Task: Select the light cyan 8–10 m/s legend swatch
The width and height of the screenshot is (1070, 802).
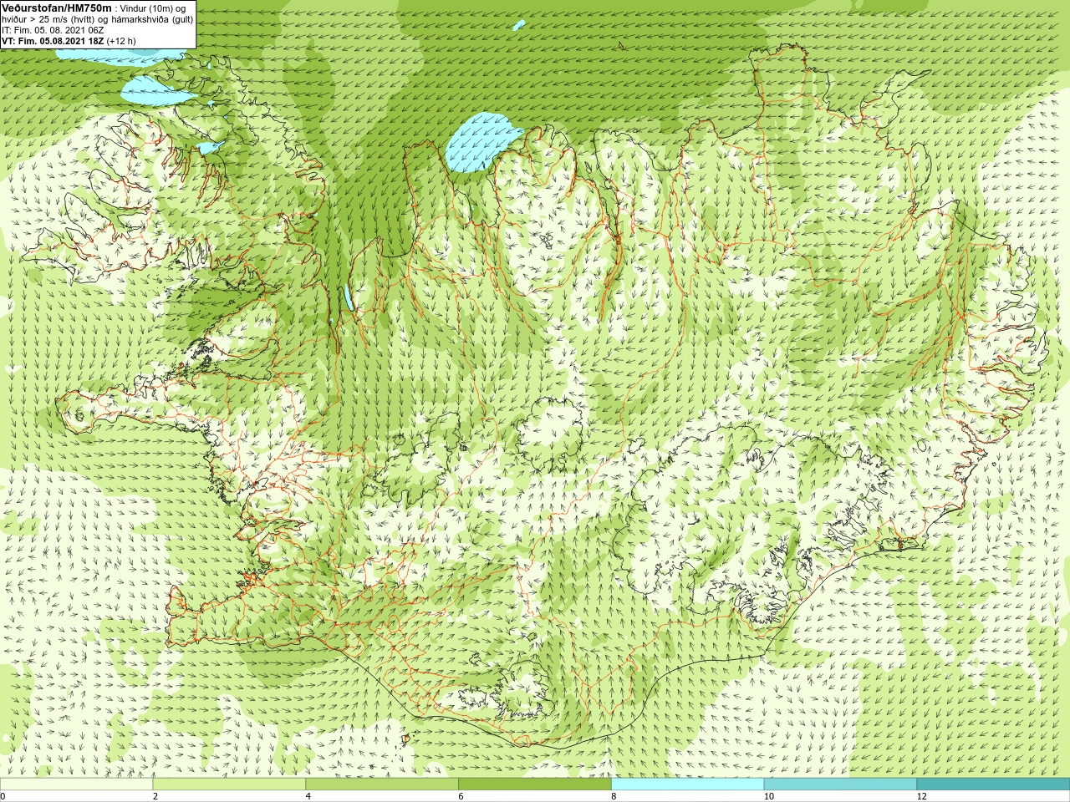Action: tap(688, 784)
